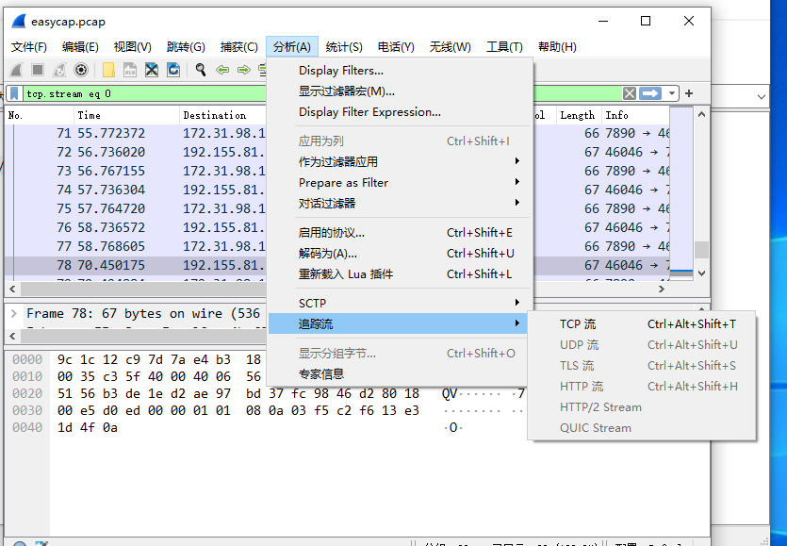This screenshot has width=787, height=546.
Task: Go forward with the green right arrow icon
Action: (x=244, y=70)
